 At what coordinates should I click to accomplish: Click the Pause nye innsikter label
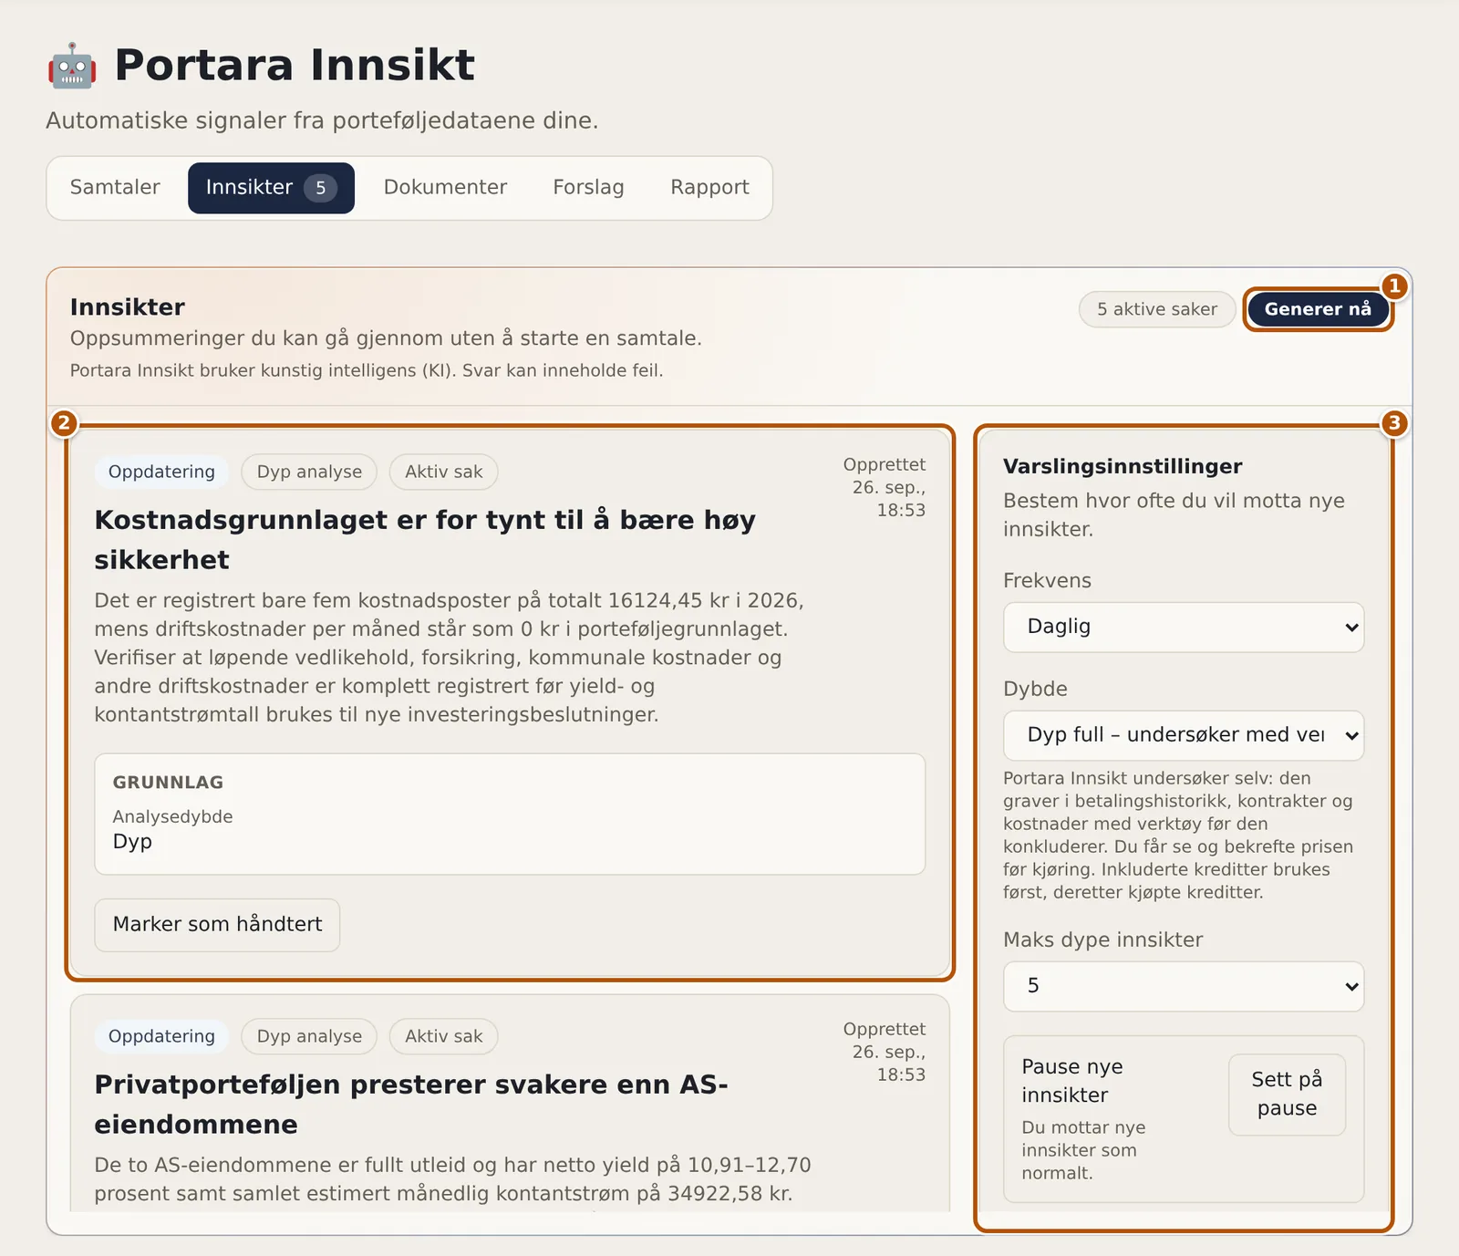1072,1081
